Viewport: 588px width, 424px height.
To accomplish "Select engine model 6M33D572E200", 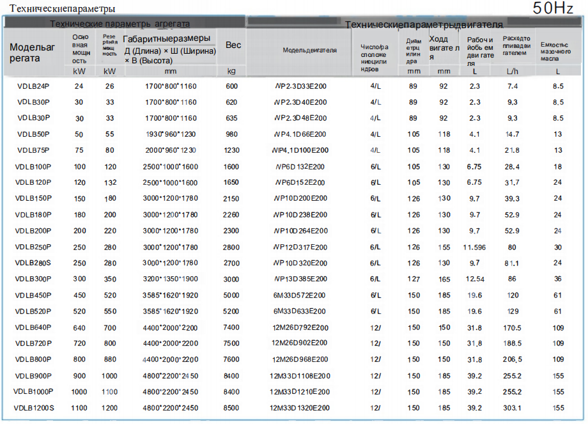I will (x=299, y=295).
